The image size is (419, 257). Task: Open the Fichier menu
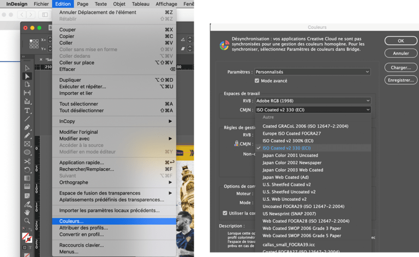[41, 4]
